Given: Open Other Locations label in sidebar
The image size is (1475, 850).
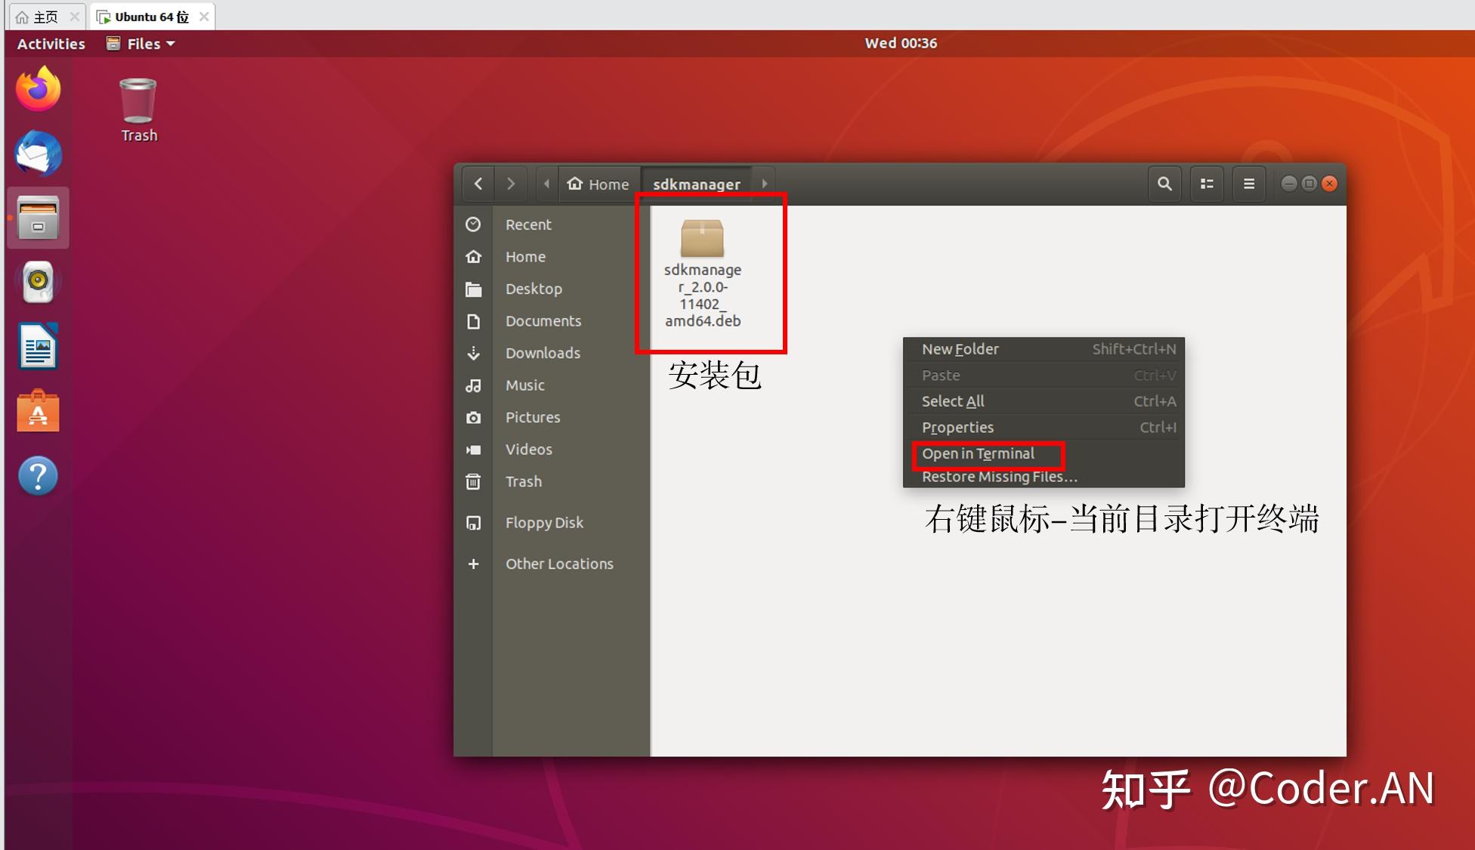Looking at the screenshot, I should pyautogui.click(x=559, y=564).
